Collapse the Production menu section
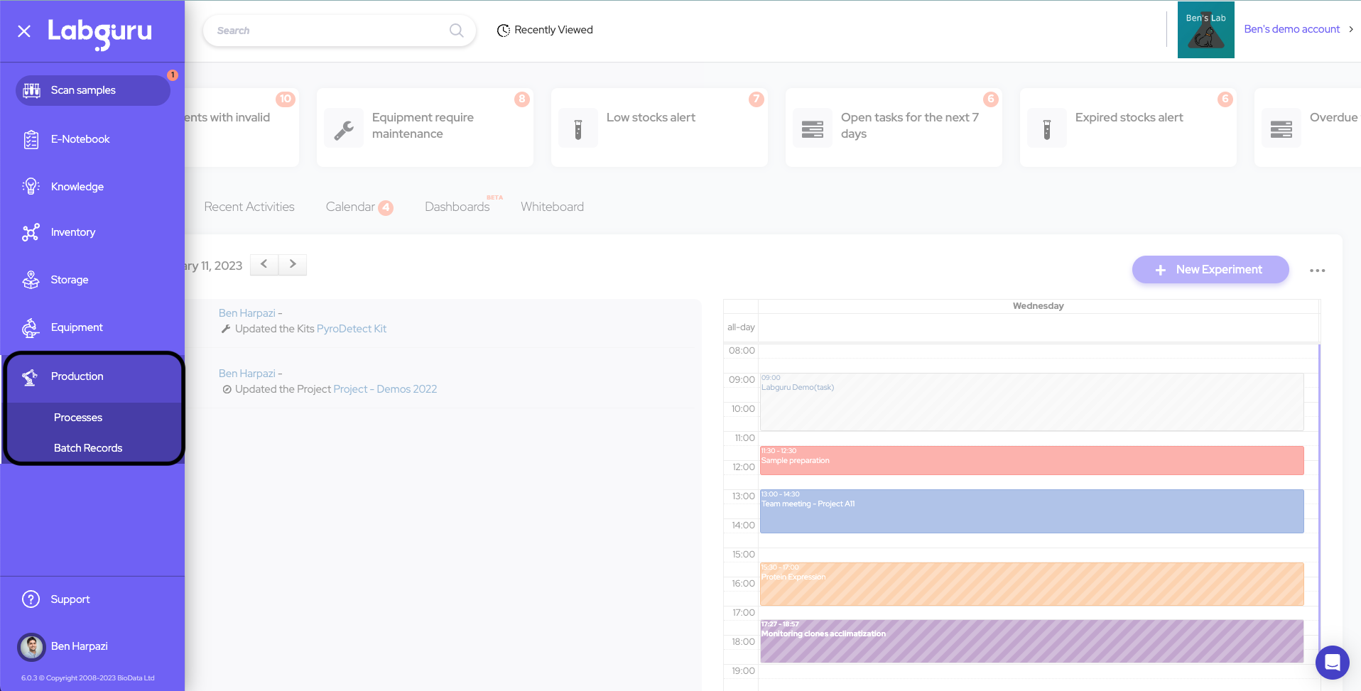 [77, 376]
